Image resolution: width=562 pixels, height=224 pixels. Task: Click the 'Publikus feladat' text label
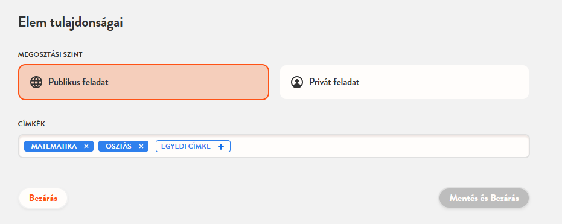point(78,82)
